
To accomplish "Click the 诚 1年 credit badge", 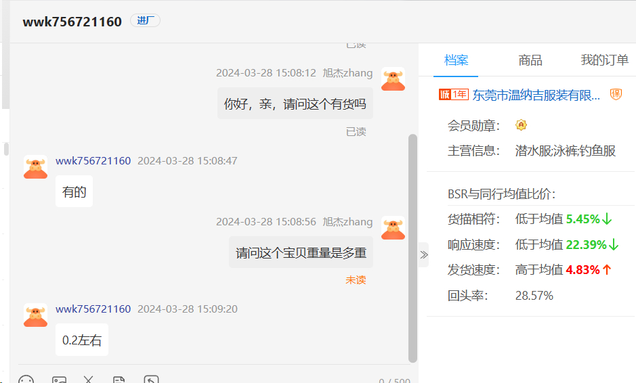I will 454,95.
